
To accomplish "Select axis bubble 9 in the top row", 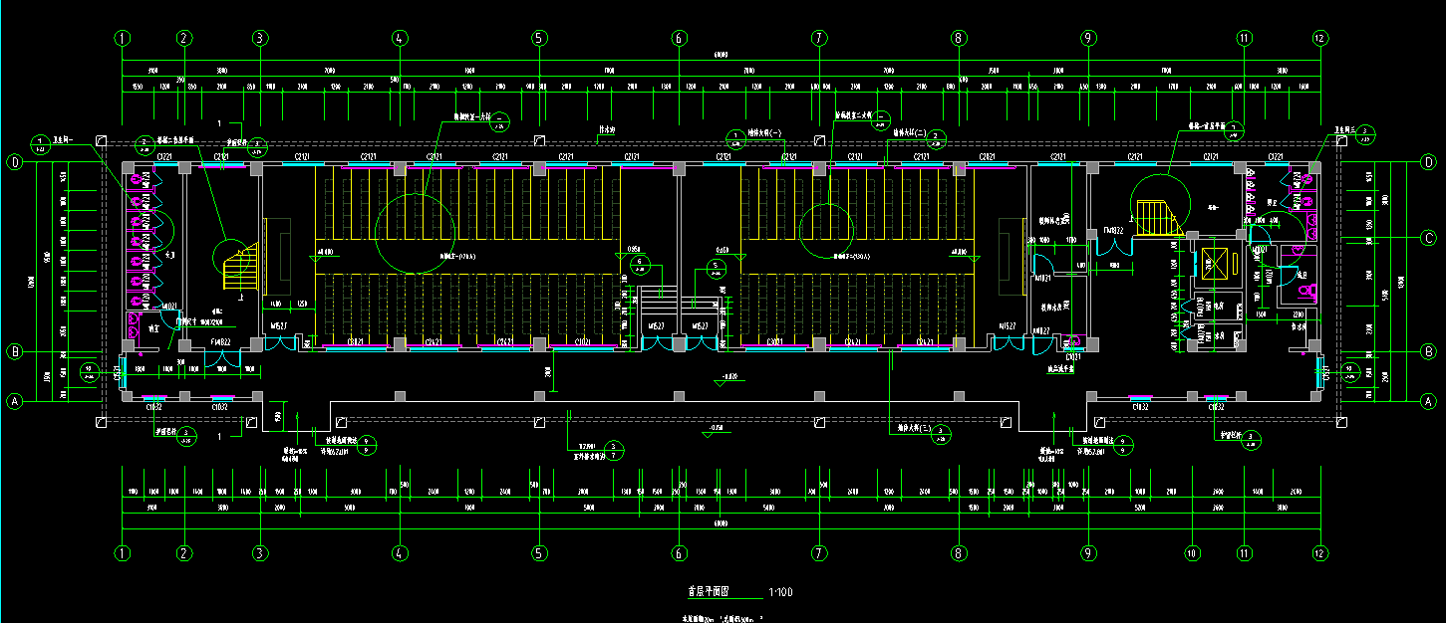I will point(1088,39).
